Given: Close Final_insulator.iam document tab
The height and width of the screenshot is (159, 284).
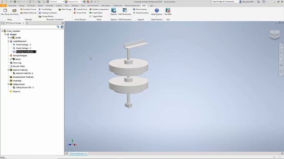Looking at the screenshot, I should (x=86, y=153).
